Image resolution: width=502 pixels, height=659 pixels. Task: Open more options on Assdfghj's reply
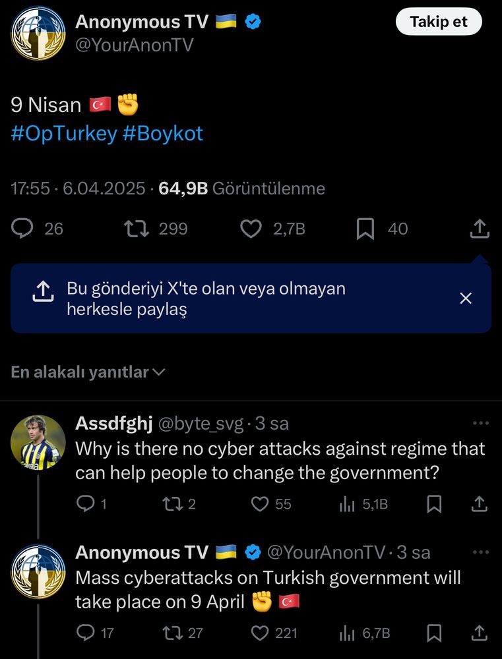point(482,423)
